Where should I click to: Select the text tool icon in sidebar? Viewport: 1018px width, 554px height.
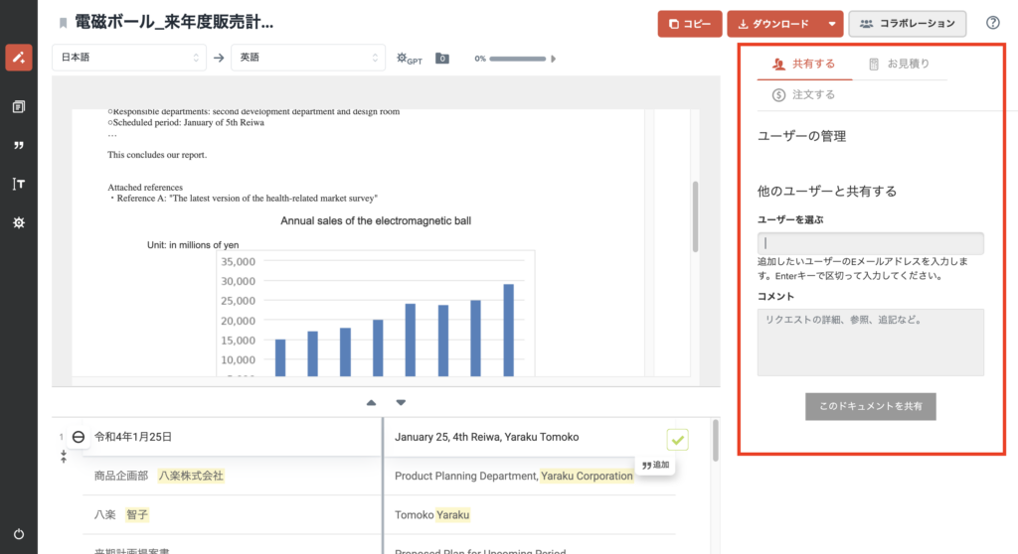tap(18, 184)
